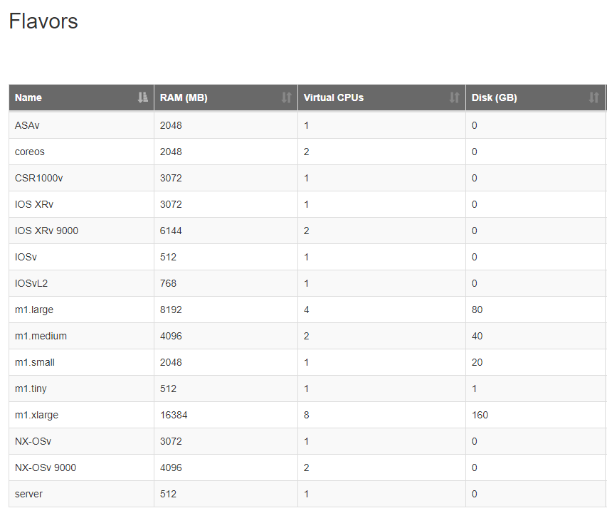Sort table by Name header
The image size is (607, 518).
tap(81, 97)
